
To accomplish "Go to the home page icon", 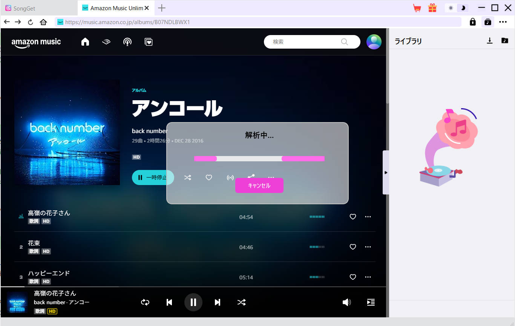I will (43, 22).
